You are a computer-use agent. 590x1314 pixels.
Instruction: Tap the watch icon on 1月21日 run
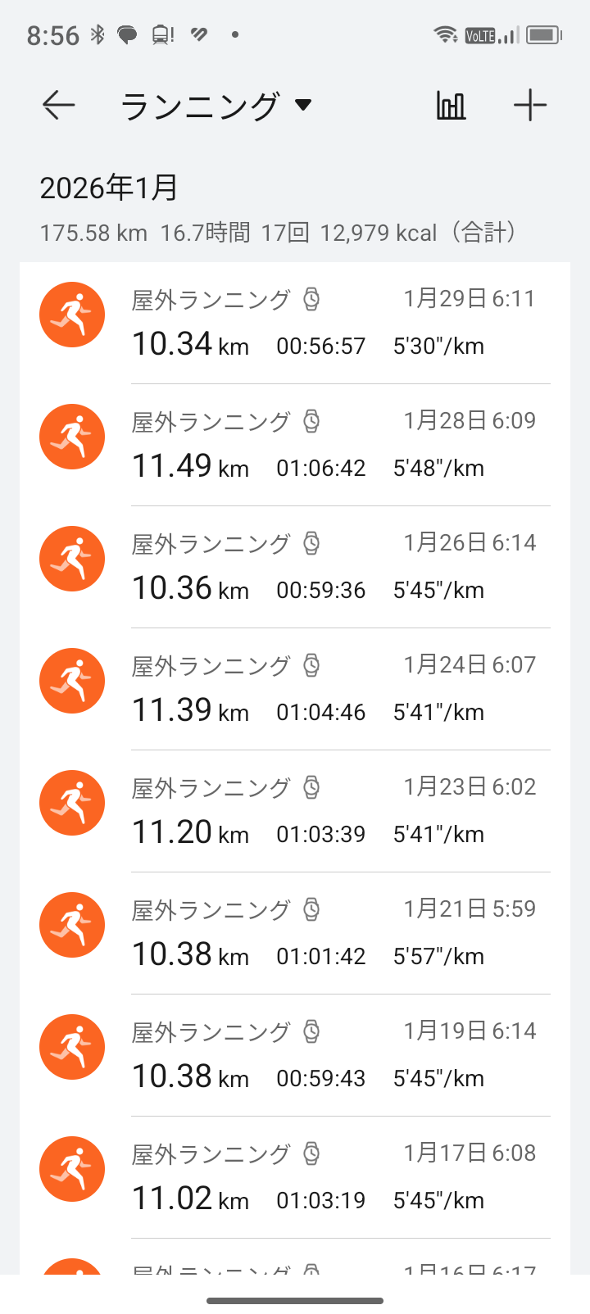(x=311, y=909)
